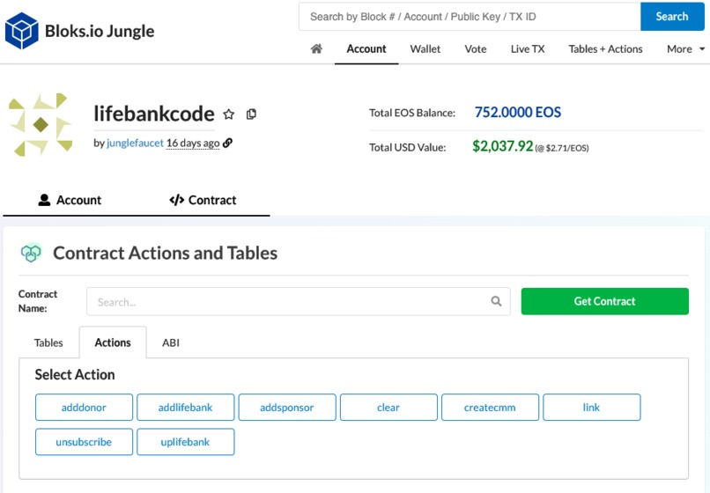The height and width of the screenshot is (493, 710).
Task: Select the ABI tab
Action: [x=171, y=342]
